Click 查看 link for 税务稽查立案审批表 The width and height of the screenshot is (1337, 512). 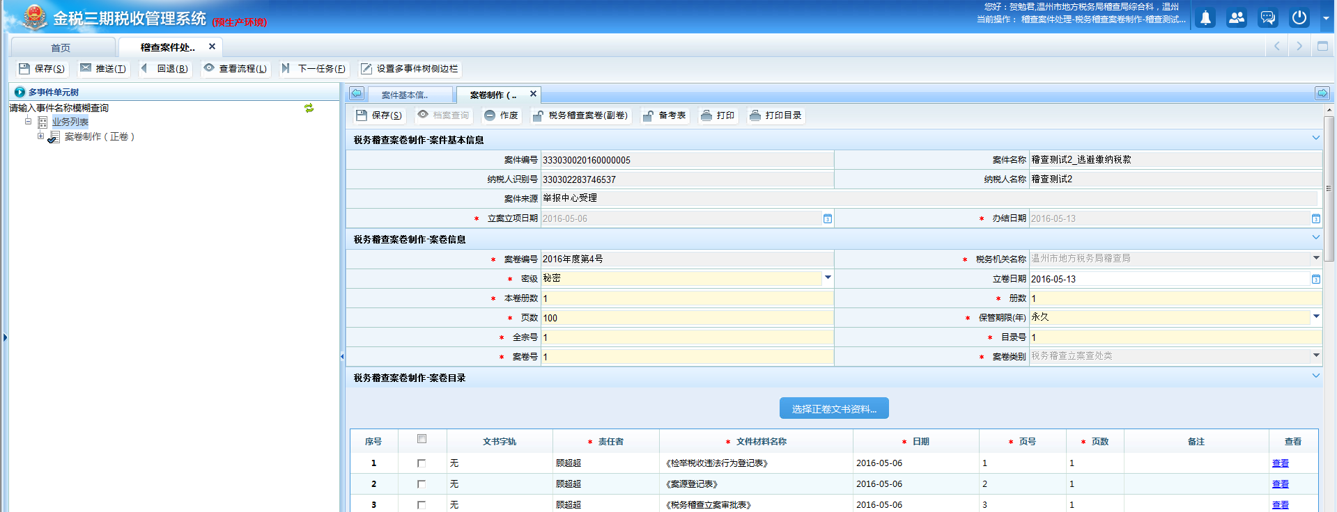coord(1281,505)
